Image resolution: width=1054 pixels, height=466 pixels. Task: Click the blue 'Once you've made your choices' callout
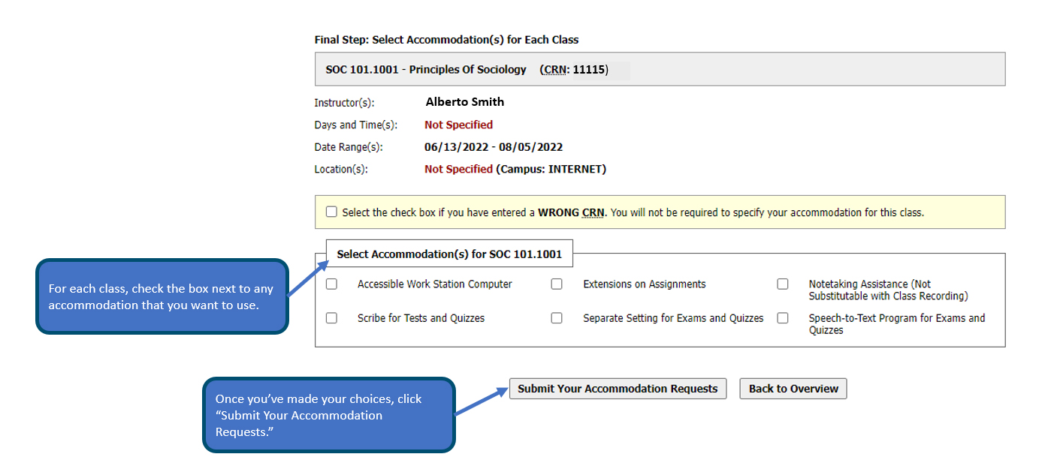(x=328, y=415)
